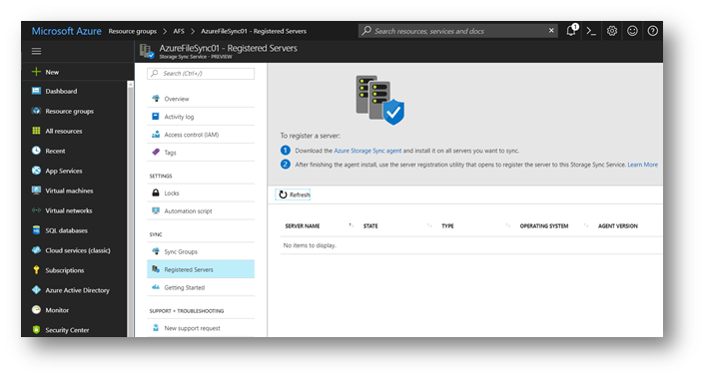Click the resource menu Search (Ctrl+/) box

[x=201, y=73]
